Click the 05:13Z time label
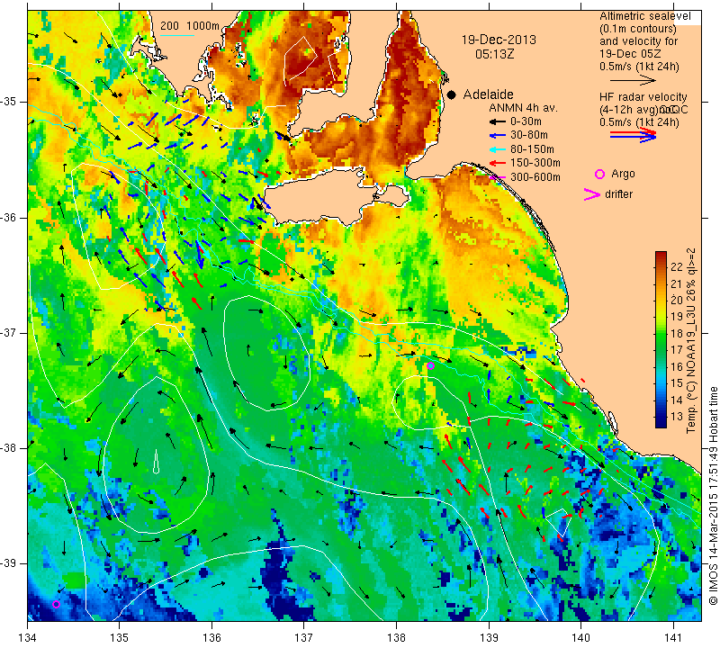720x648 pixels. click(494, 54)
